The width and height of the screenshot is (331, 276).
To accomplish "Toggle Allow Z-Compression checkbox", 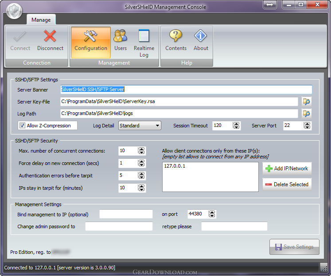I will 22,126.
